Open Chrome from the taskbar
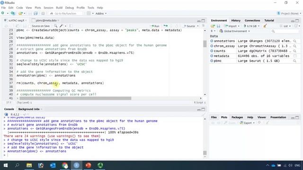Viewport: 303px width, 170px height. pyautogui.click(x=65, y=165)
